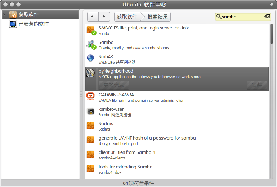Viewport: 277px width, 187px height.
Task: Clear the samba search text
Action: 267,17
